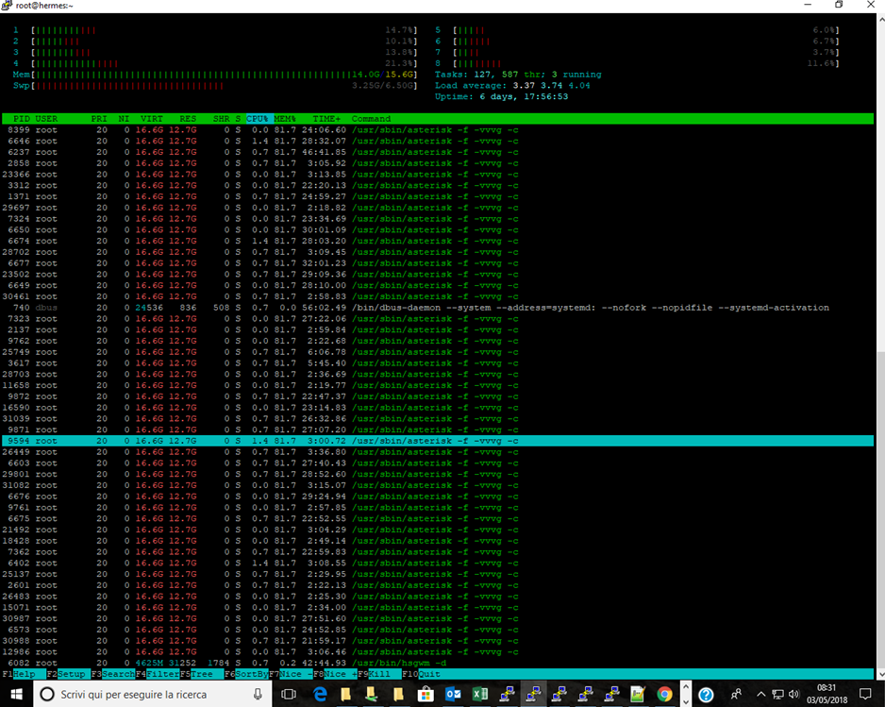This screenshot has width=885, height=707.
Task: Select the asterisk process row PID 21492
Action: [x=438, y=530]
